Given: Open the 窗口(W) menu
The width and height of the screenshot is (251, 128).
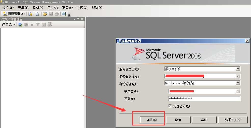Looking at the screenshot, I should pyautogui.click(x=67, y=8).
